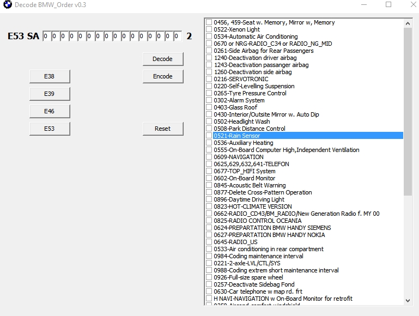Check 0536-Auxiliary Heating option
The width and height of the screenshot is (419, 316).
pos(209,143)
